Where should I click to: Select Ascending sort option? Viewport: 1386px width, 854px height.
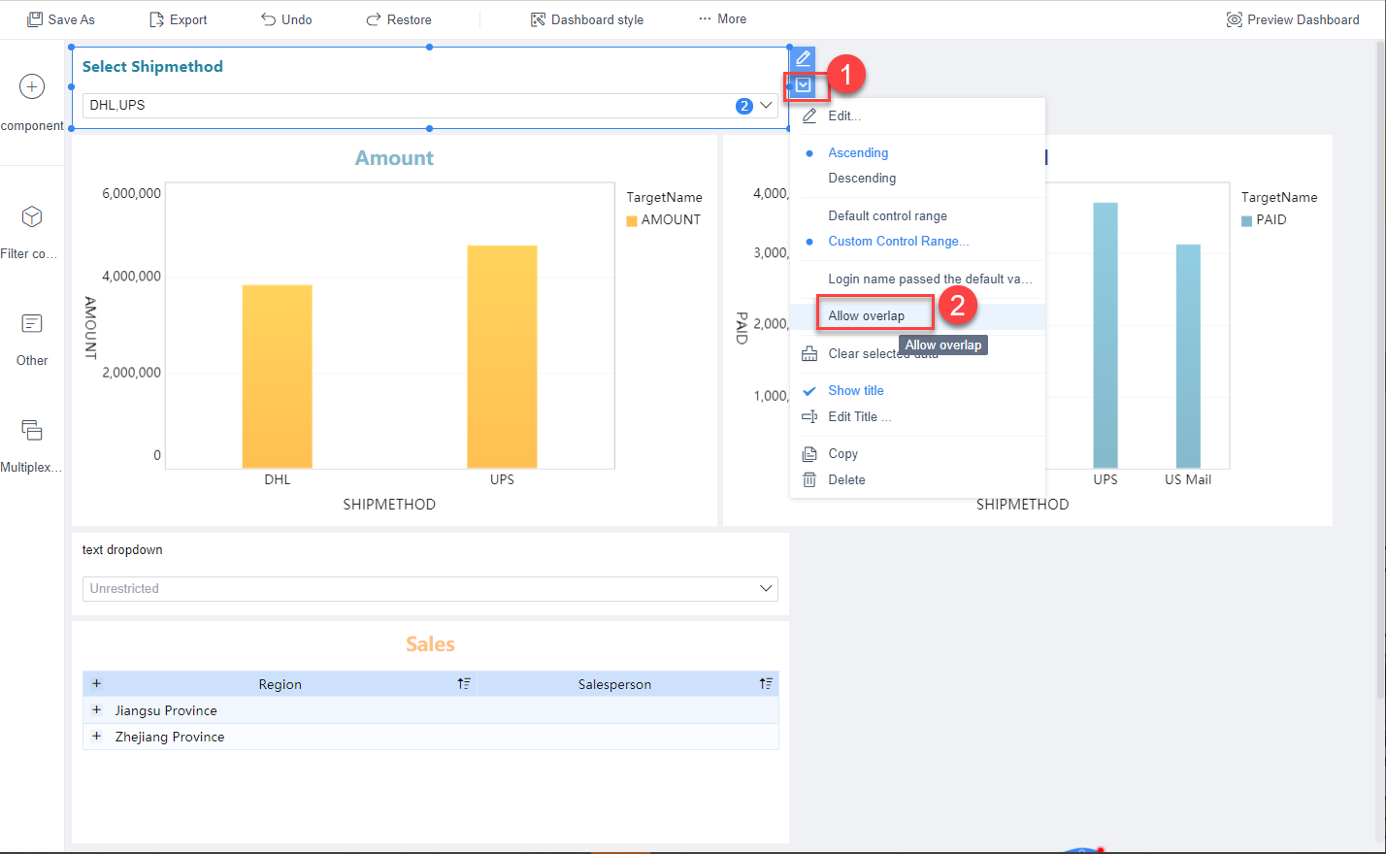point(858,152)
